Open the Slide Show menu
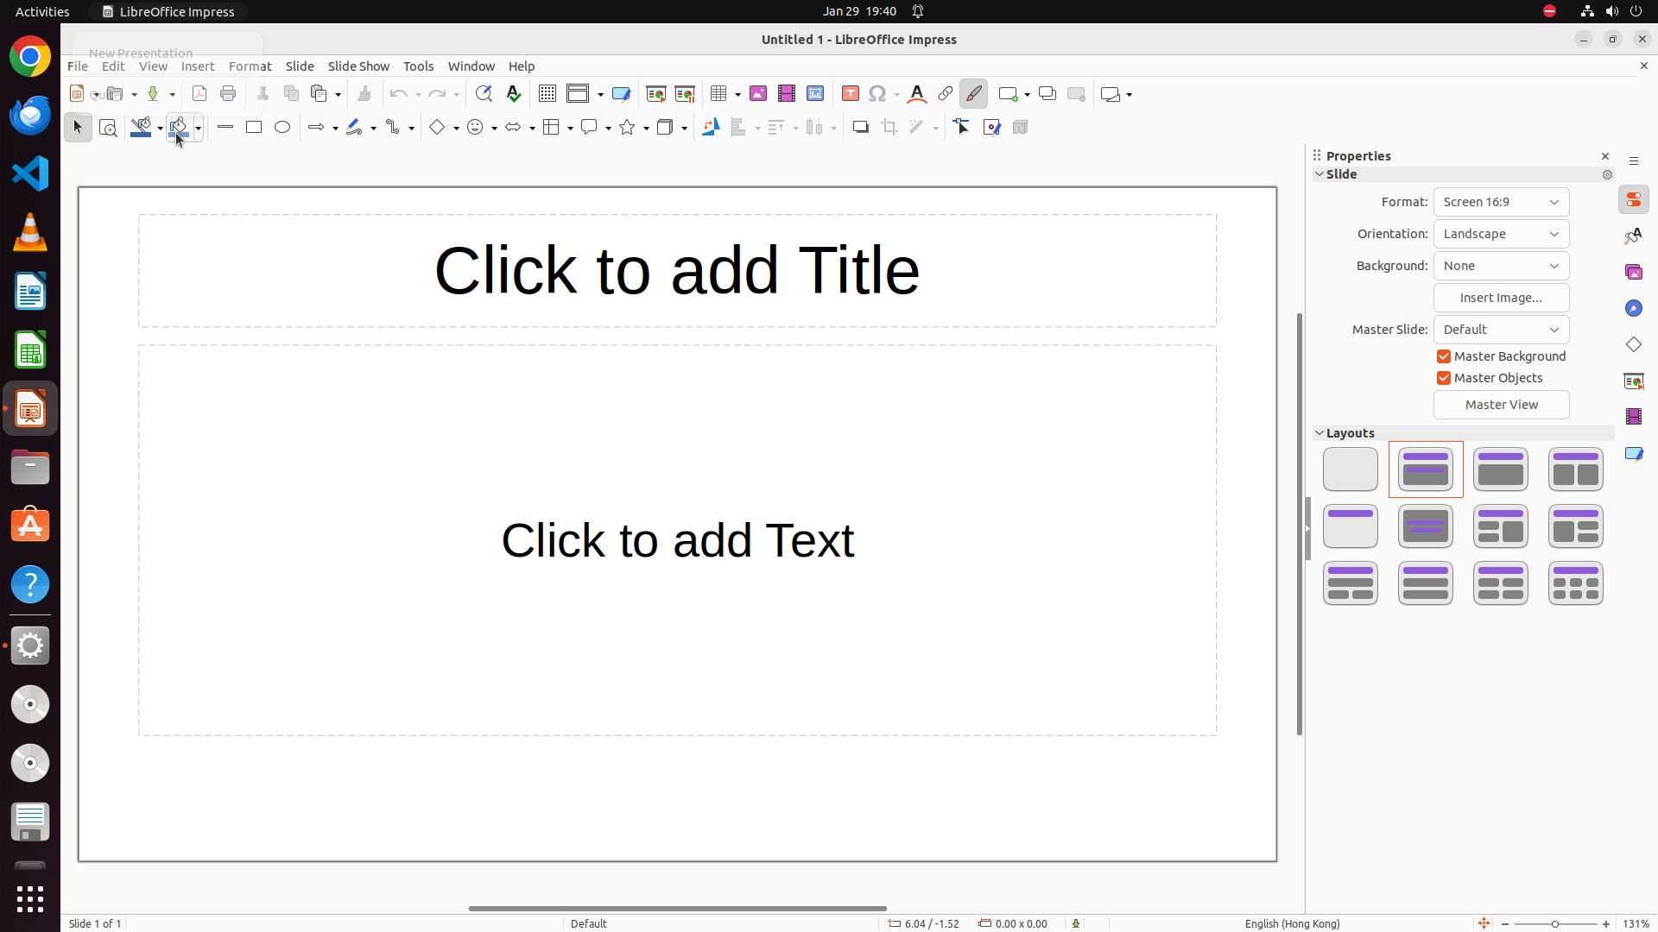This screenshot has width=1658, height=932. pos(358,66)
